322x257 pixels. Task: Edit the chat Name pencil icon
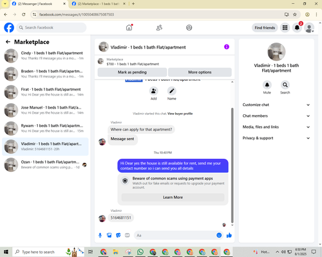(172, 91)
